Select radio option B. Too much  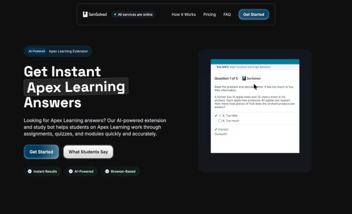[220, 121]
